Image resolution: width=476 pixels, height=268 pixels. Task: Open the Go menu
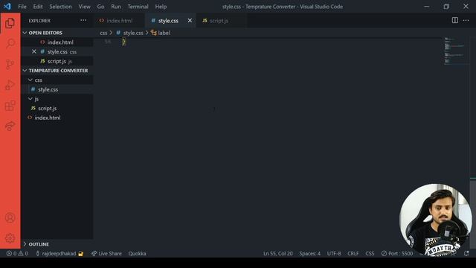[101, 7]
